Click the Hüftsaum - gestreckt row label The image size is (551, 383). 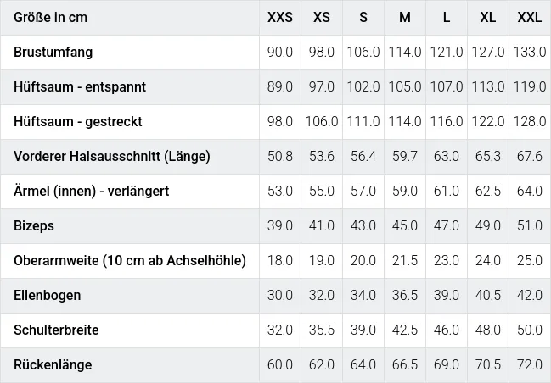[78, 121]
